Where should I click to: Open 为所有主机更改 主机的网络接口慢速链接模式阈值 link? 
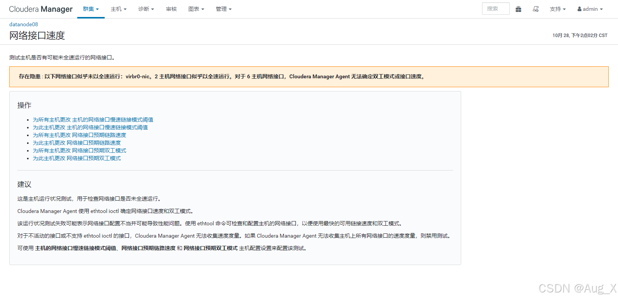[93, 120]
